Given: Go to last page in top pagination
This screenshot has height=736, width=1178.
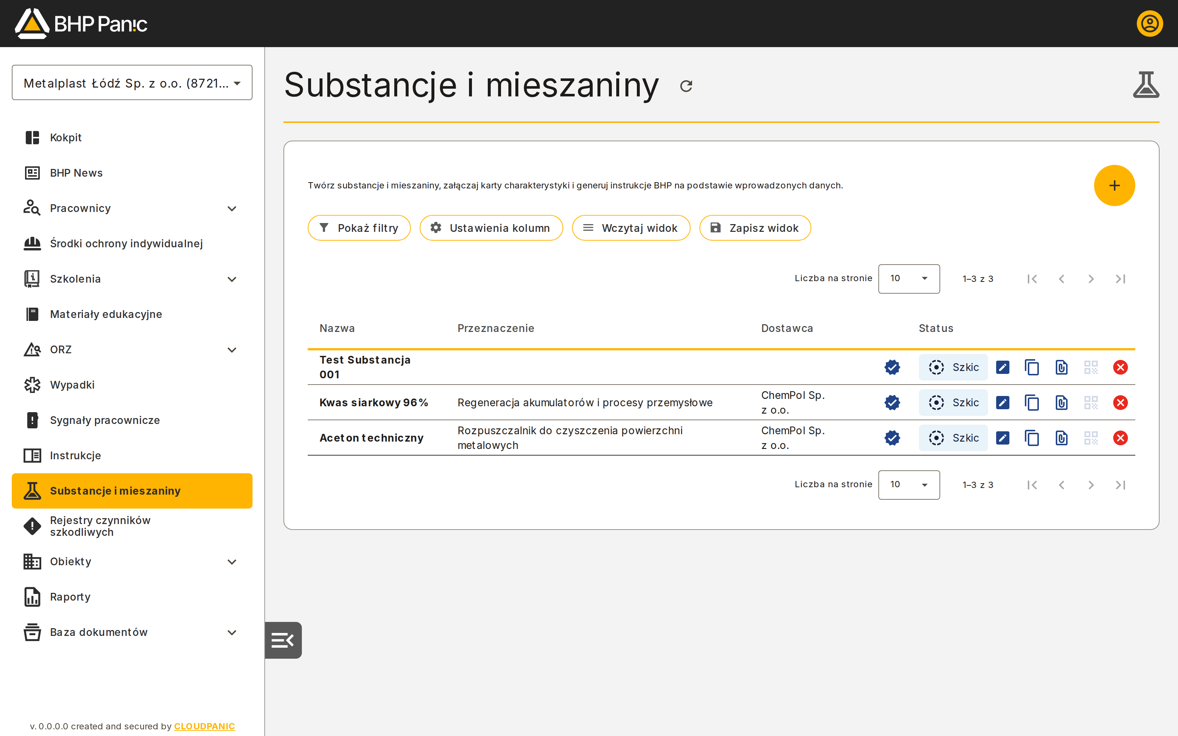Looking at the screenshot, I should 1120,279.
